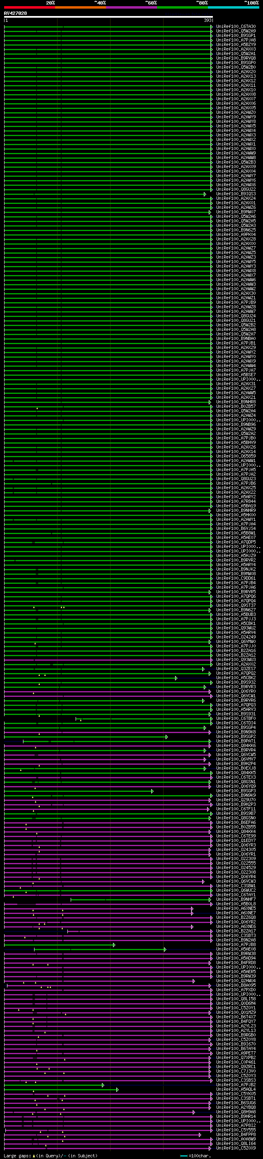Select the UniRef100_A2AWZ0 label
The width and height of the screenshot is (263, 1159).
(x=236, y=113)
